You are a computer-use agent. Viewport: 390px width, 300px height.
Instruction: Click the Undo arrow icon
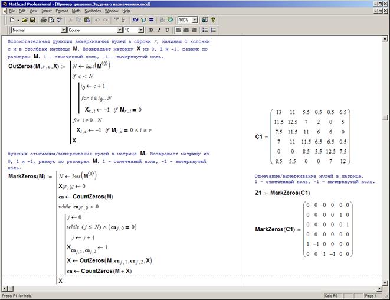pos(97,20)
